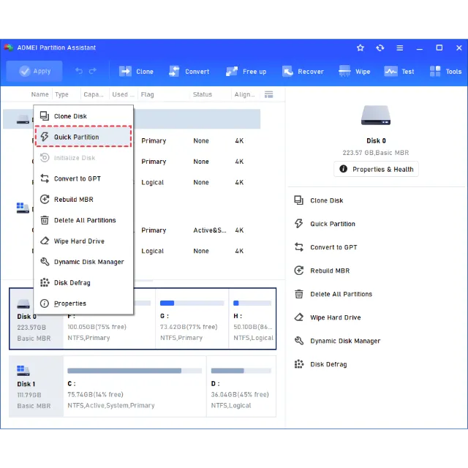This screenshot has width=468, height=468.
Task: Sort by the Status column header
Action: pyautogui.click(x=203, y=94)
